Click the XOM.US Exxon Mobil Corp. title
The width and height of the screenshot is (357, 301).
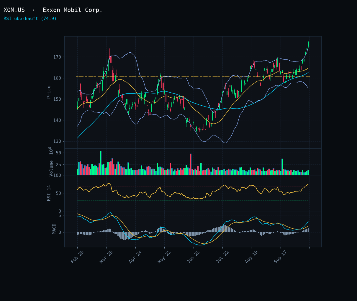coord(53,10)
